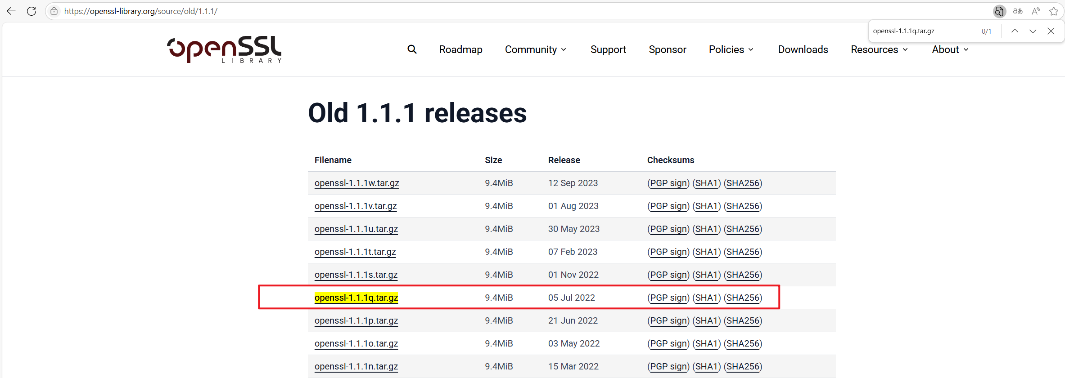Open PGP sign for 1.1.1w release
The width and height of the screenshot is (1065, 378).
click(668, 183)
